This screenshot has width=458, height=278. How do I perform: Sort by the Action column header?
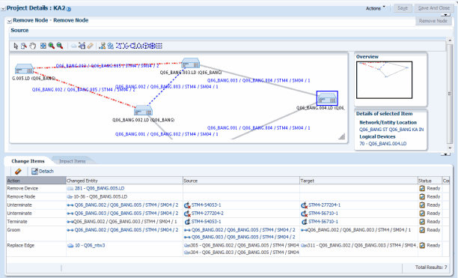pos(36,181)
